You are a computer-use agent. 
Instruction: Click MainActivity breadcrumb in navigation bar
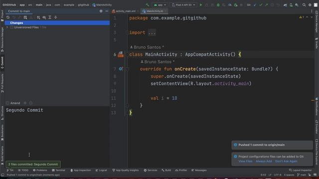pos(102,5)
